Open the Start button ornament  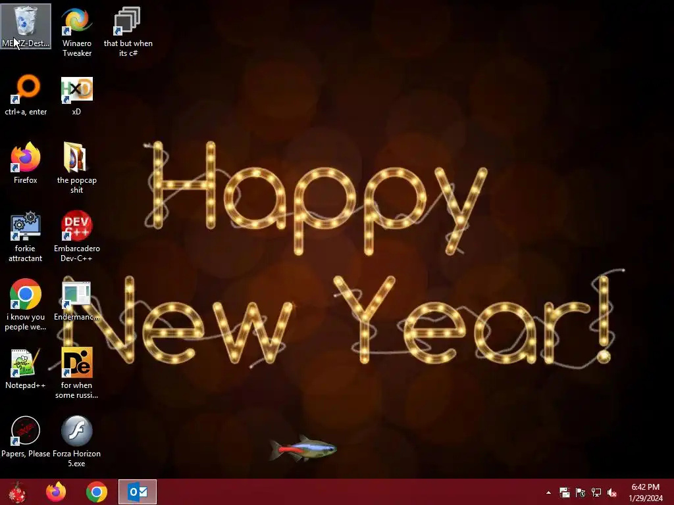click(x=17, y=492)
